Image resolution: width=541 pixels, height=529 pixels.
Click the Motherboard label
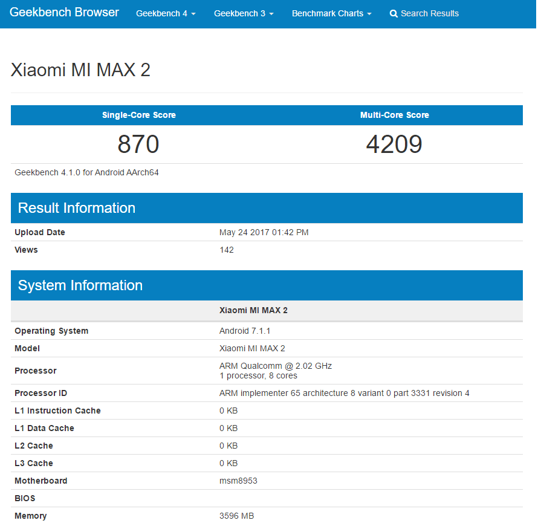[x=40, y=481]
